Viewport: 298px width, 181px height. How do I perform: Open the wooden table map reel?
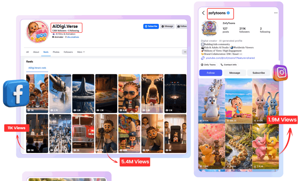click(106, 94)
